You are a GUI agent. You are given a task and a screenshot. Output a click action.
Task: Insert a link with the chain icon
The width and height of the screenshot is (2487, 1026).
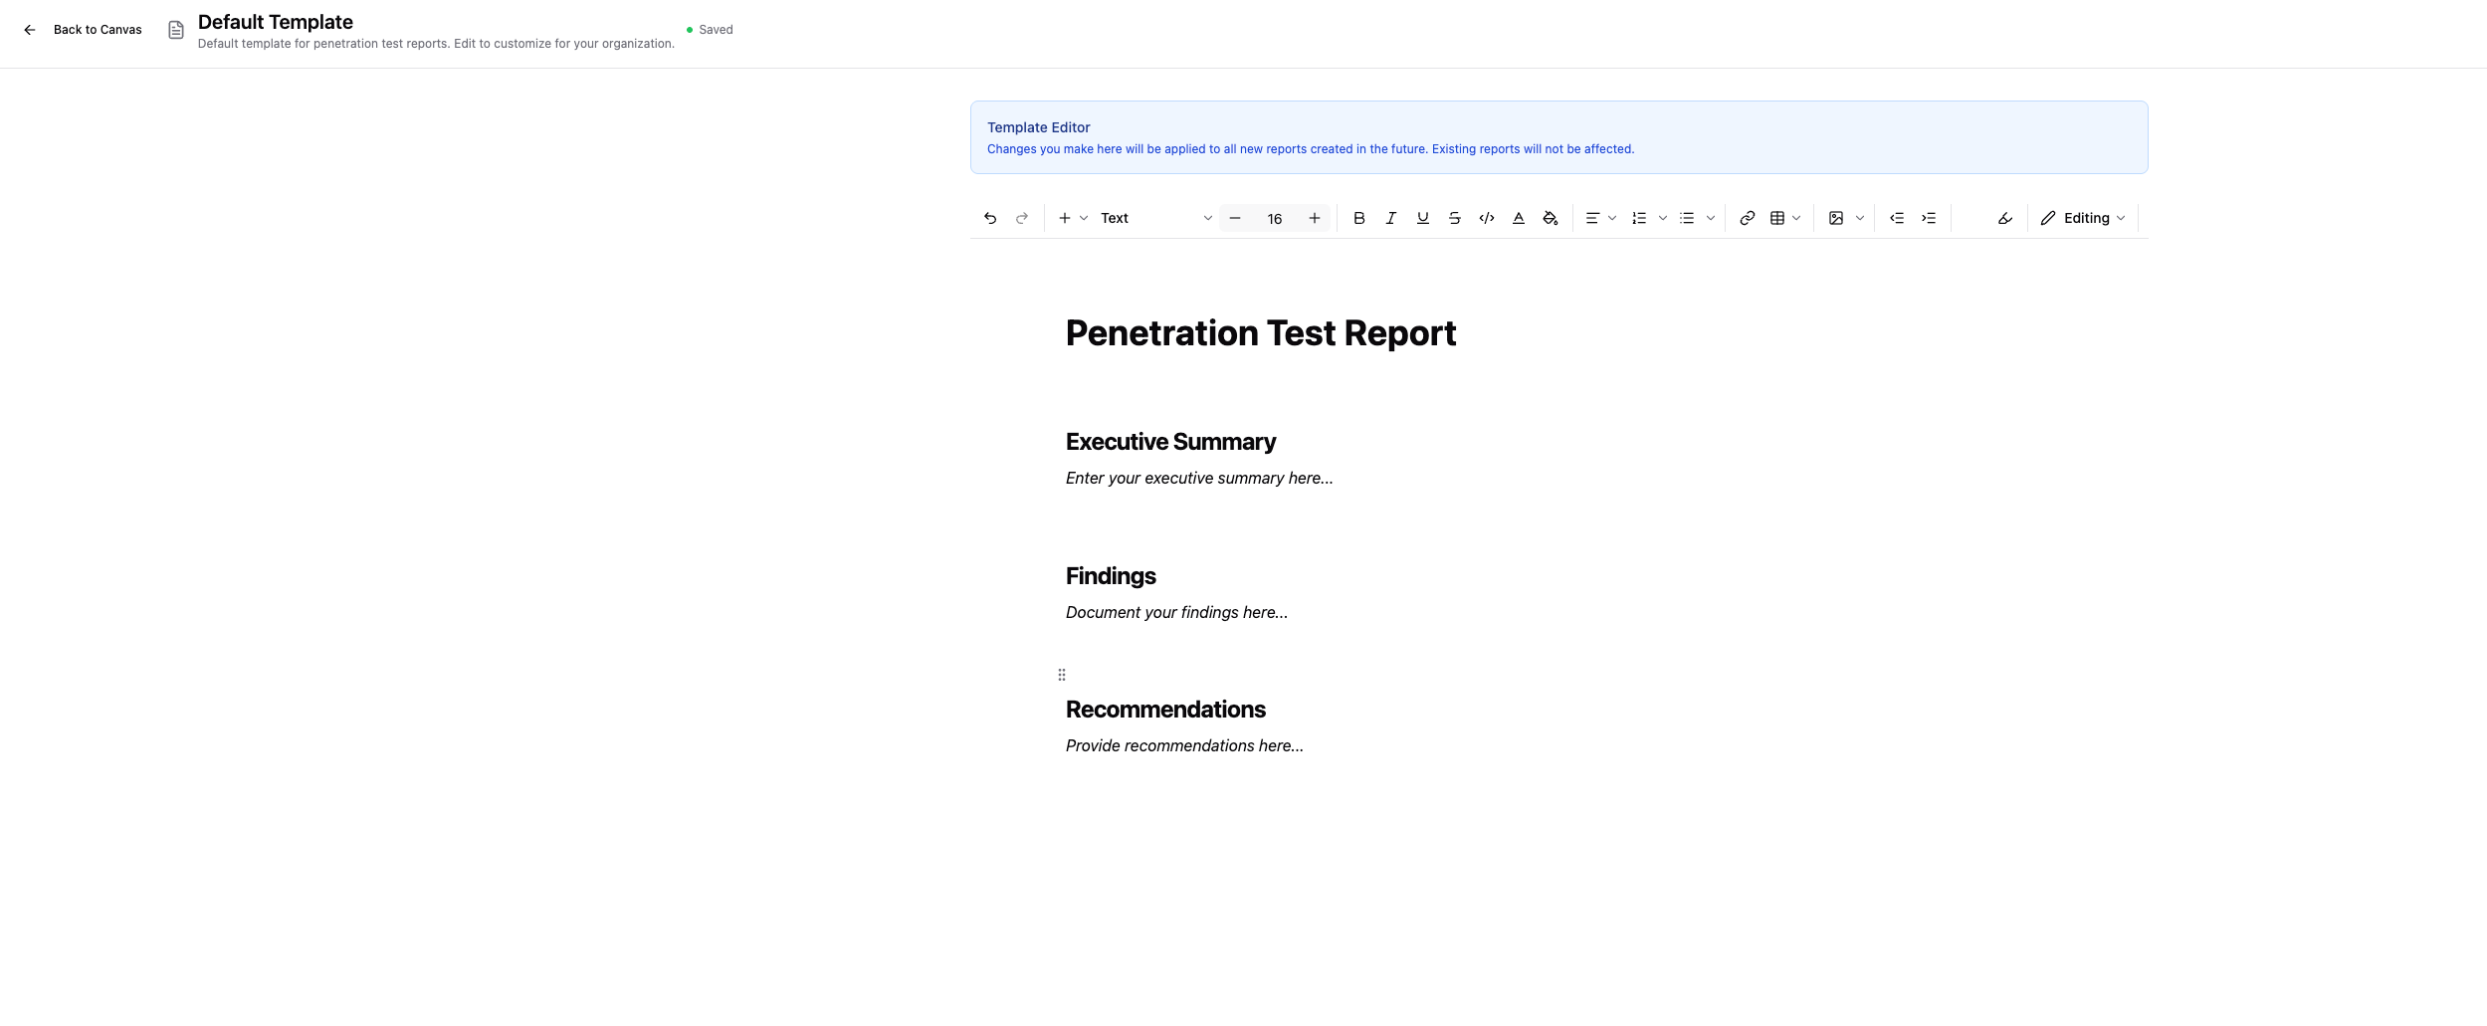(1747, 218)
